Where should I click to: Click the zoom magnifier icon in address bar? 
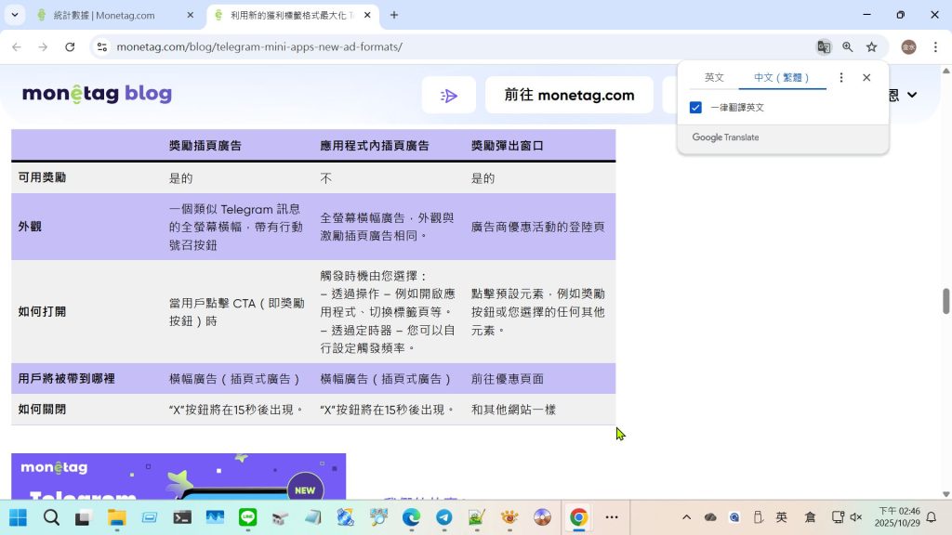(x=847, y=46)
